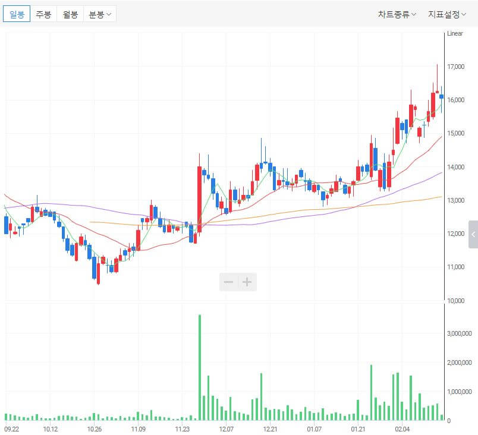Click the 2,000,000 volume axis label

[x=460, y=363]
